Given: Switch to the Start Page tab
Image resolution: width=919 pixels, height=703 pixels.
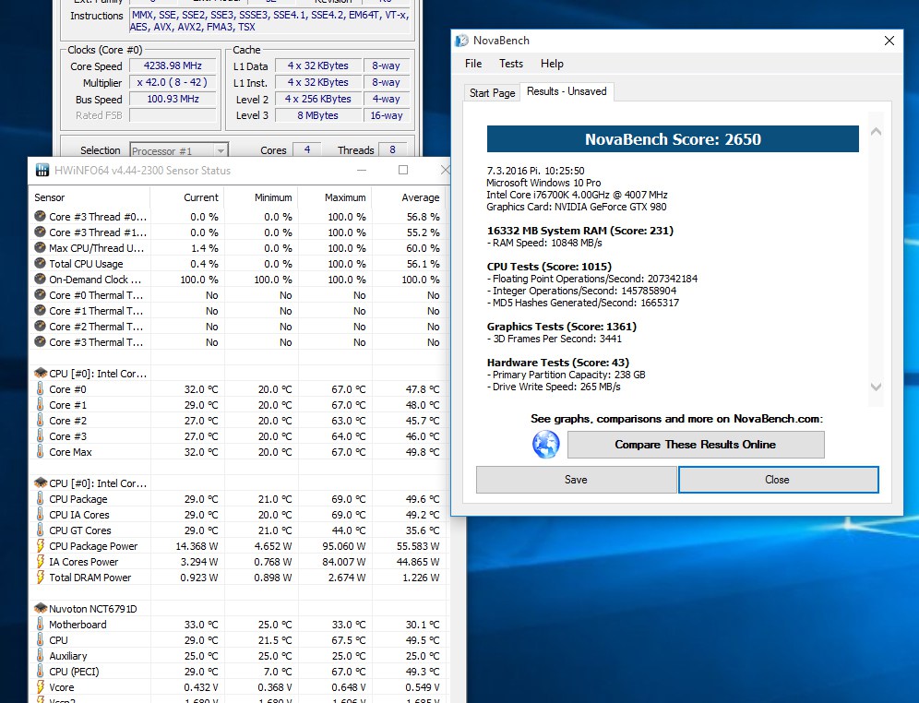Looking at the screenshot, I should tap(493, 92).
